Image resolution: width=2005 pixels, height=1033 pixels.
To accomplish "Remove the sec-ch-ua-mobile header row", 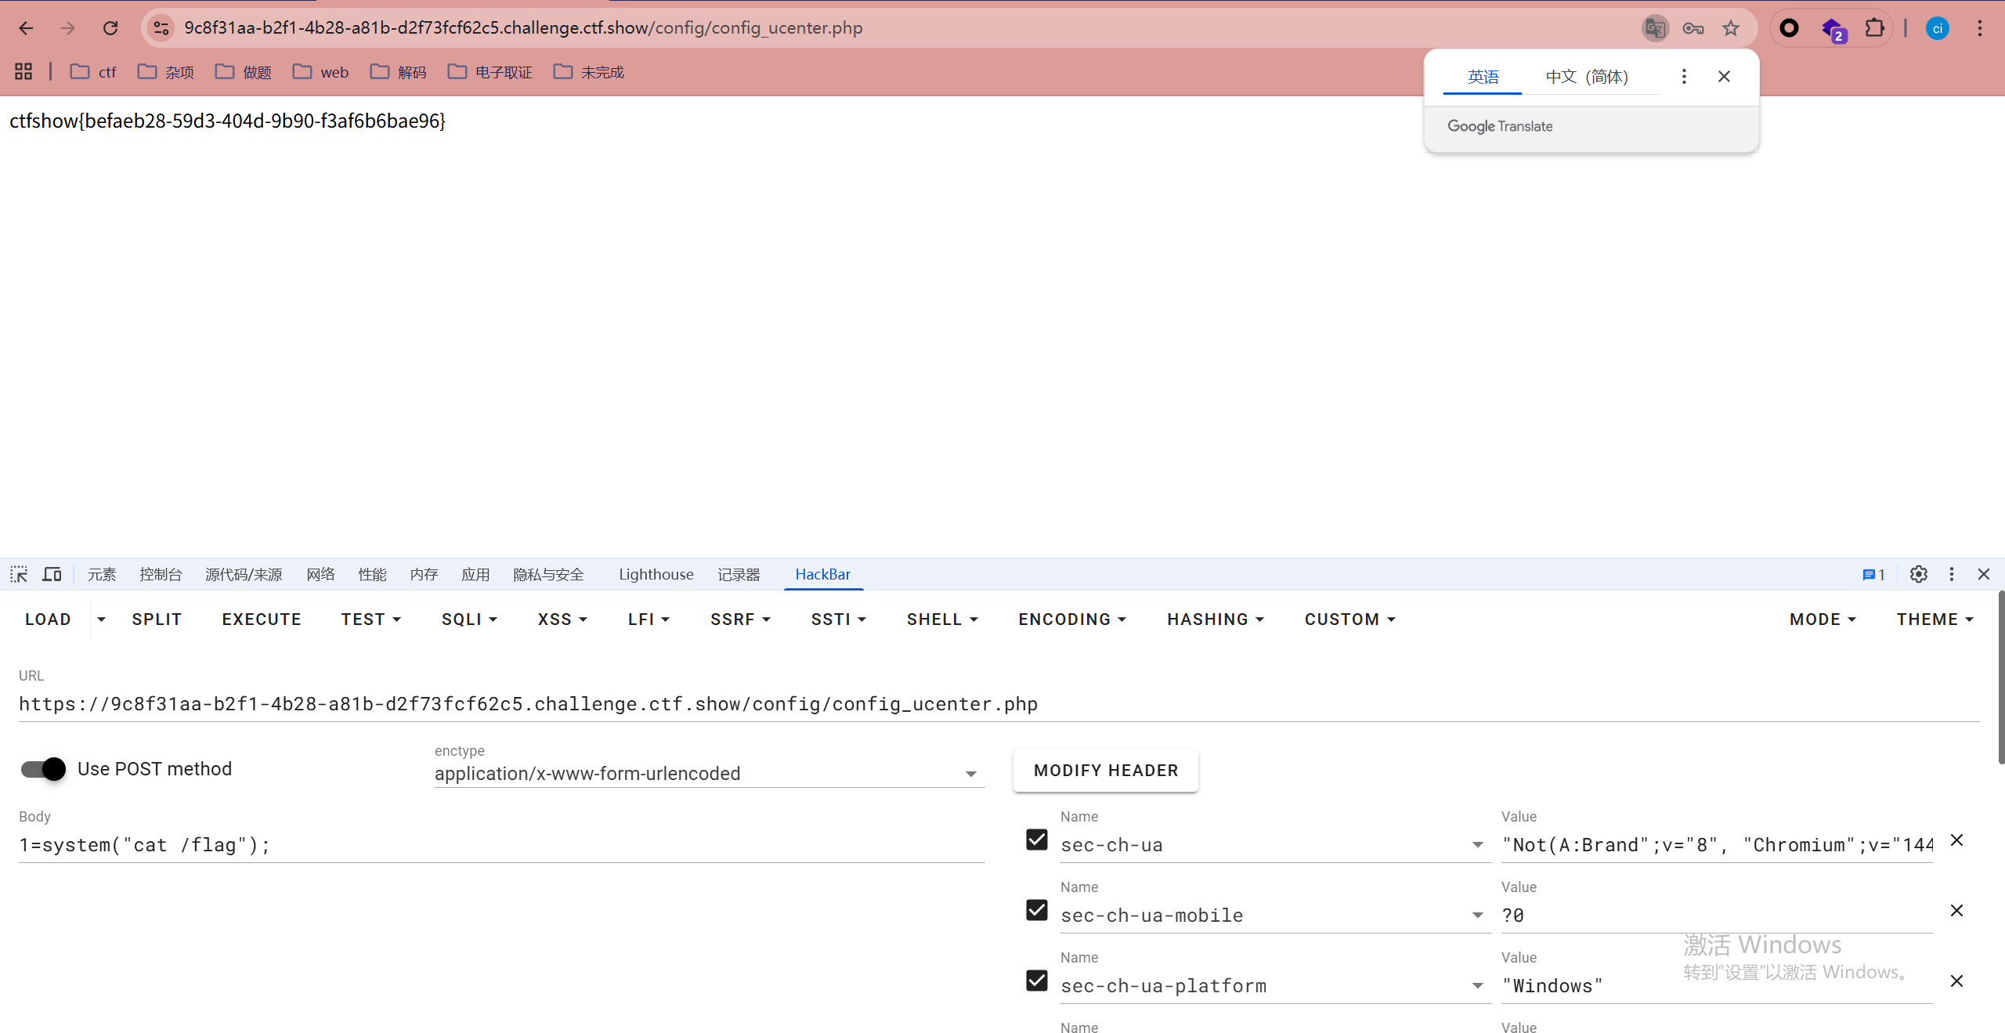I will point(1956,910).
